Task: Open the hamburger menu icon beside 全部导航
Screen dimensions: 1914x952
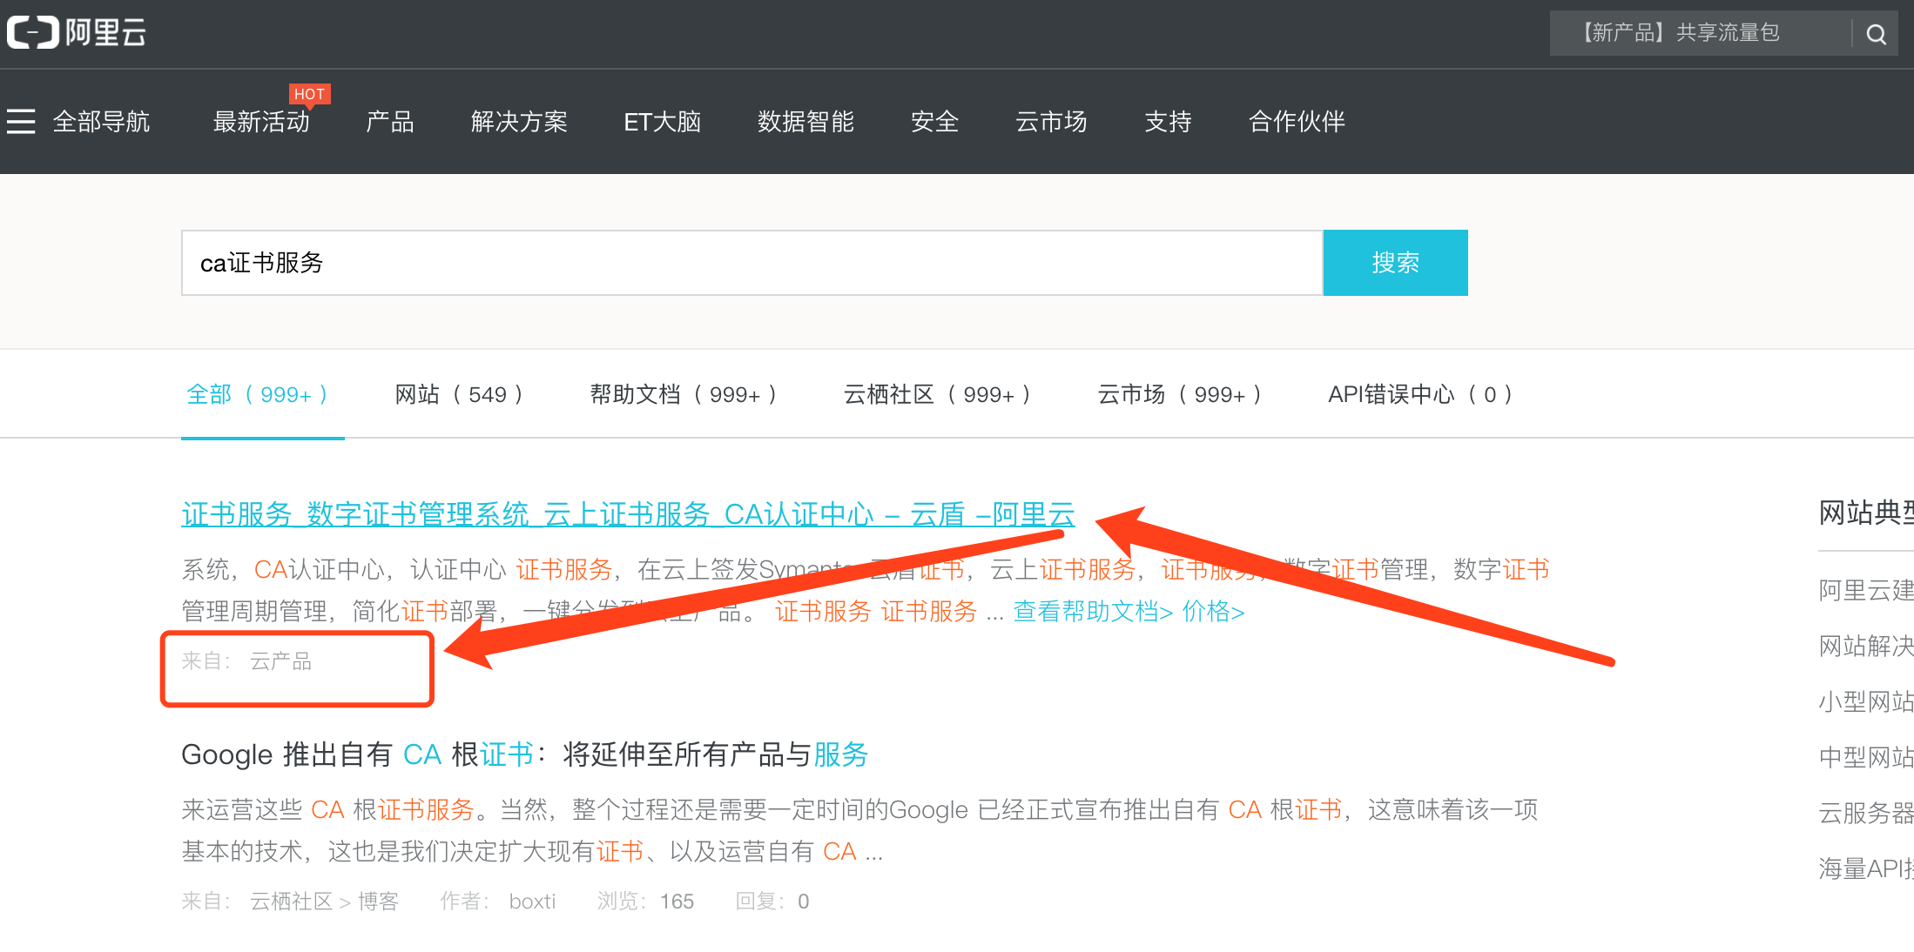Action: click(x=21, y=121)
